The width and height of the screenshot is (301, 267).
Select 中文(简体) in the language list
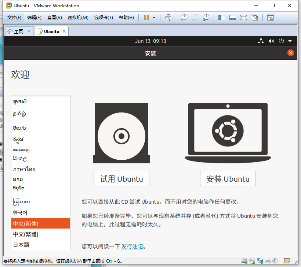[x=41, y=223]
